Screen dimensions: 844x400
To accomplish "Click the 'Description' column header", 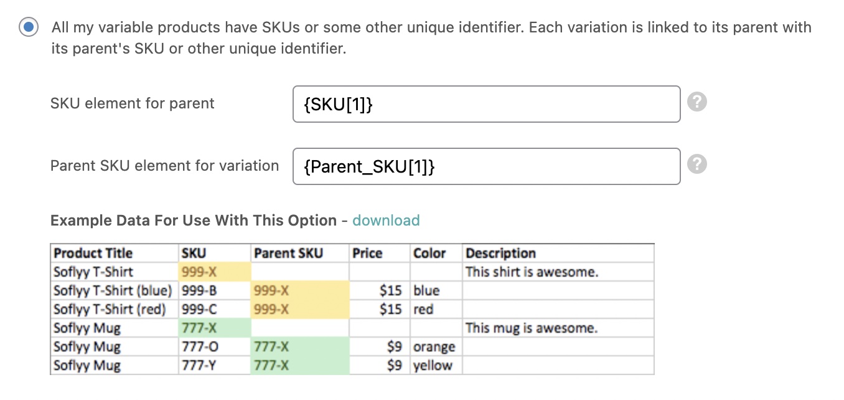I will tap(500, 253).
